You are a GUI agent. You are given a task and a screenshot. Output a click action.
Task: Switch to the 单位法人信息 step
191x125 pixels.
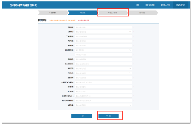point(112,13)
